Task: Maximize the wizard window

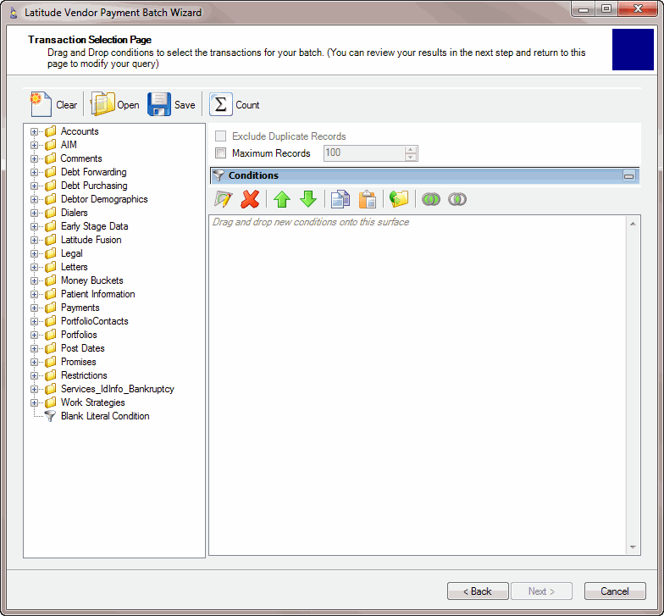Action: click(606, 9)
